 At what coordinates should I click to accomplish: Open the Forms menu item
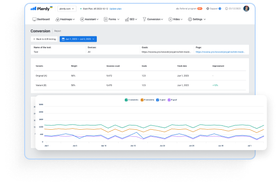(111, 19)
